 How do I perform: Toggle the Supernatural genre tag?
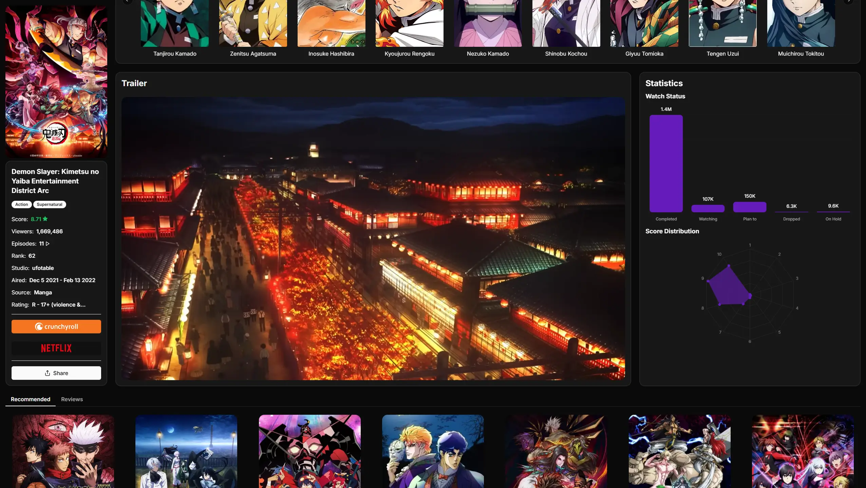coord(49,204)
